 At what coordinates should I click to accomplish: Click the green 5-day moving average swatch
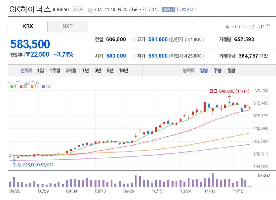pos(11,87)
